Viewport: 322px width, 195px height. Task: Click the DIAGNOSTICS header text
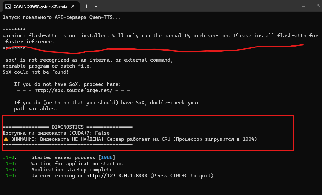point(67,127)
